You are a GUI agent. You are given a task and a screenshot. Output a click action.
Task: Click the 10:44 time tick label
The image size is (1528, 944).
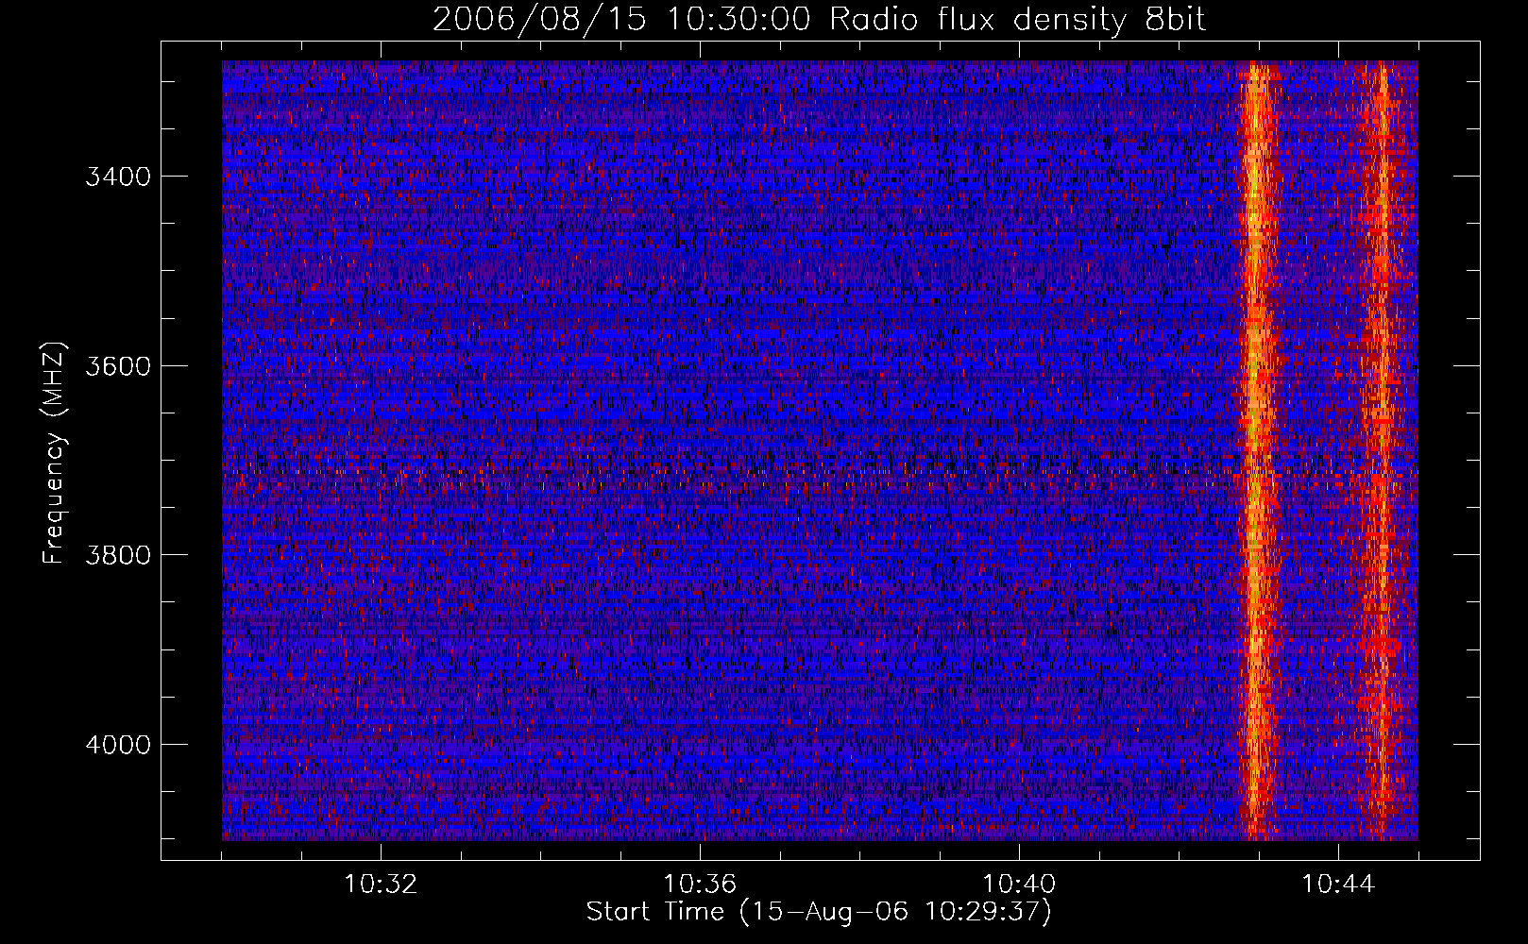(1338, 885)
